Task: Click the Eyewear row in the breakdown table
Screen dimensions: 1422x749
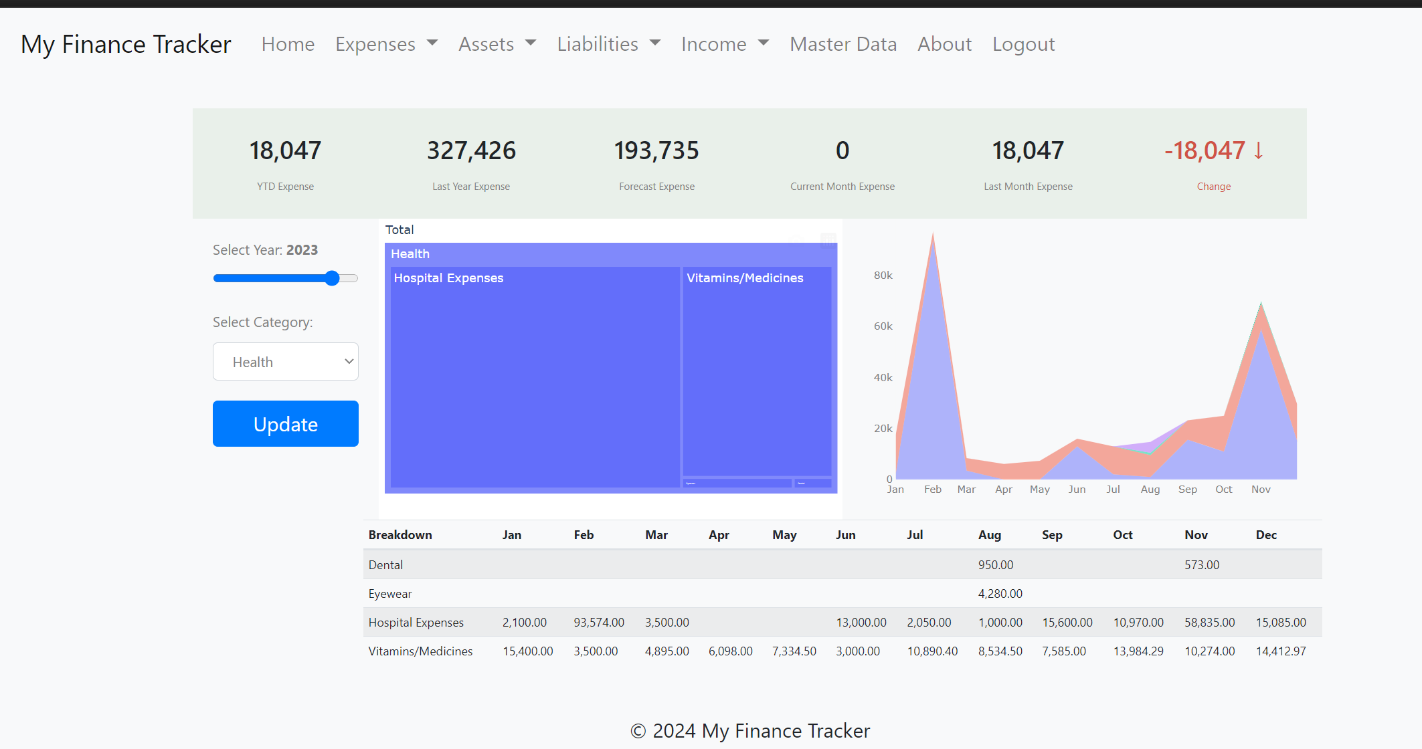Action: (x=390, y=594)
